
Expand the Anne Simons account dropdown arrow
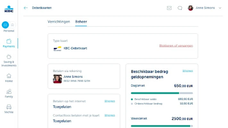(220, 8)
